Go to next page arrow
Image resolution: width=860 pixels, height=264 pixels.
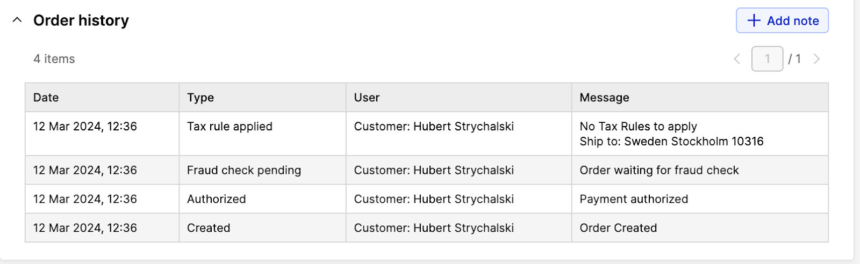816,59
